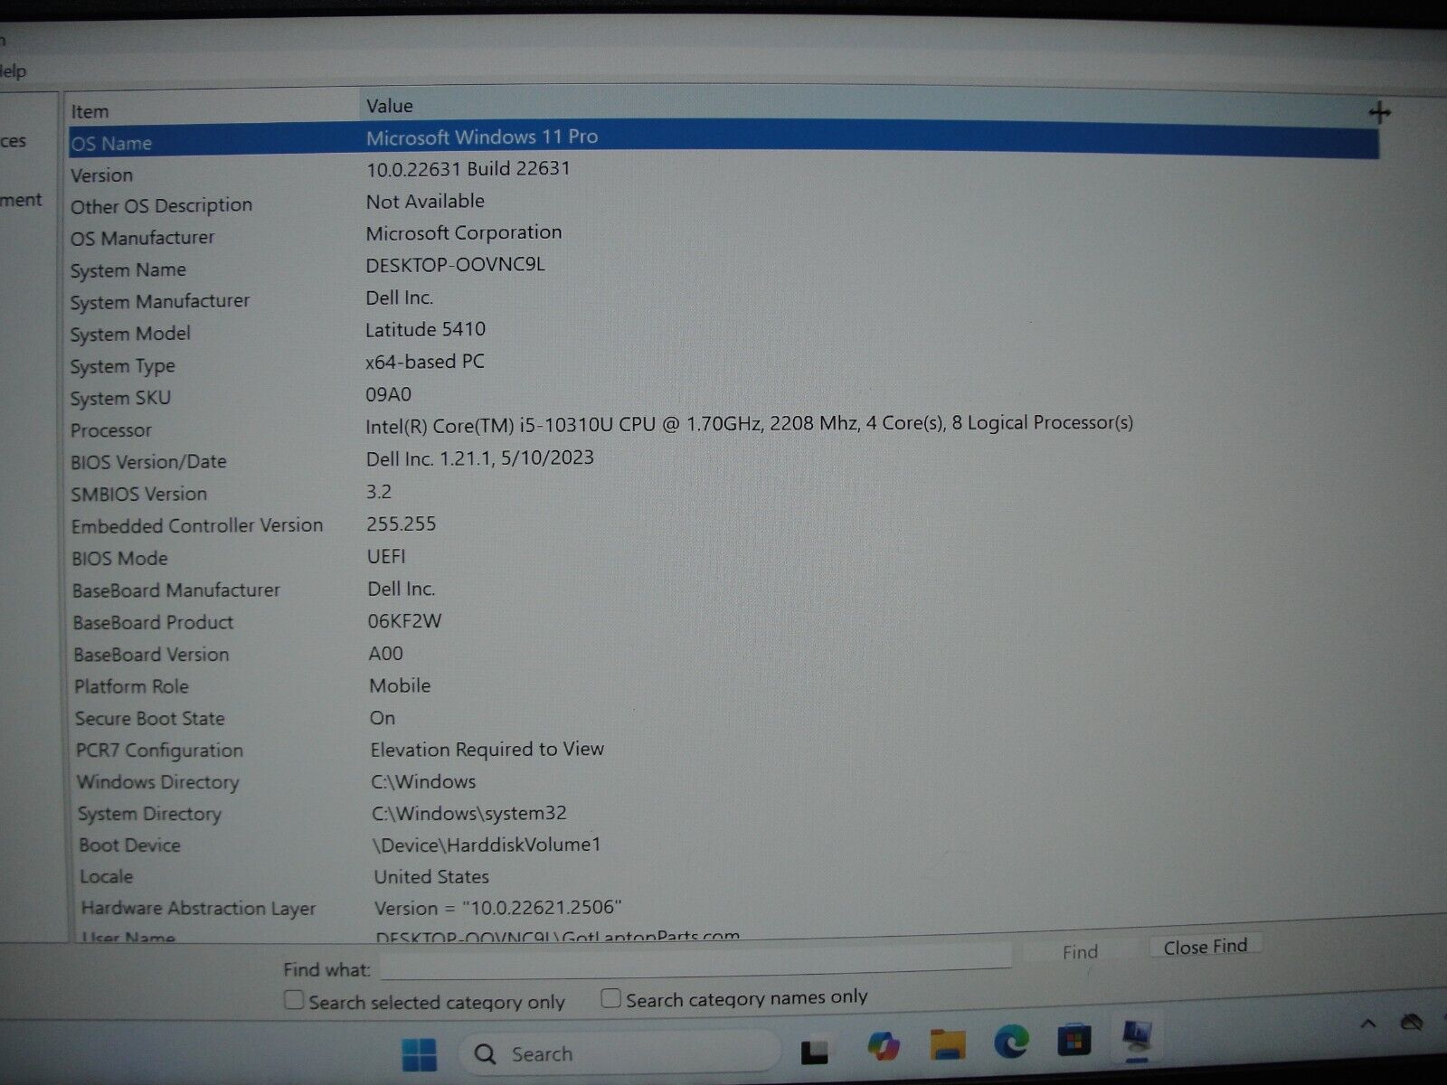Click the Microsoft Windows 11 Pro value
The width and height of the screenshot is (1447, 1085).
click(481, 137)
